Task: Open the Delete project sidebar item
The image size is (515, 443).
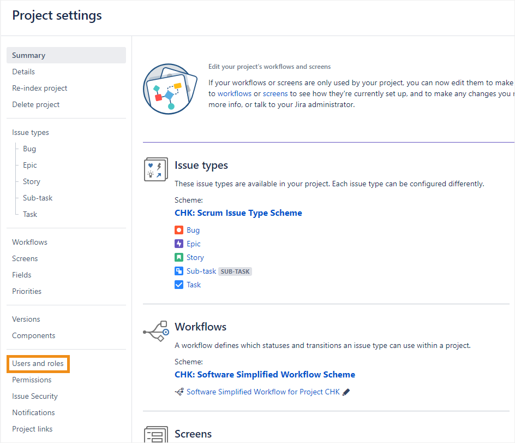Action: click(36, 104)
